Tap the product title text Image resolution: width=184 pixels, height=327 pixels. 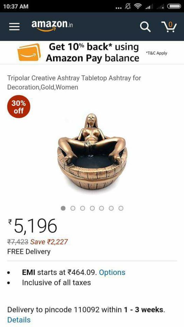[x=74, y=83]
